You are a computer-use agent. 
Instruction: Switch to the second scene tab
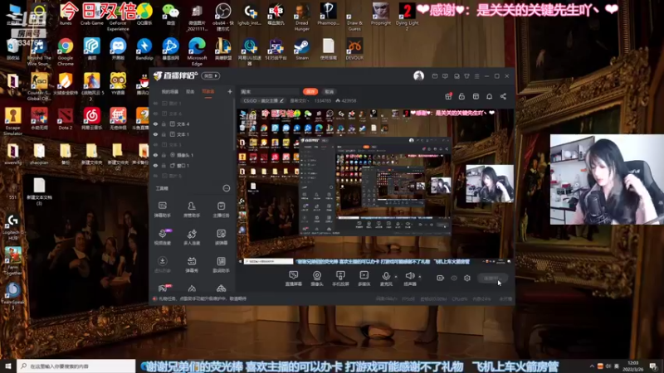pos(190,91)
